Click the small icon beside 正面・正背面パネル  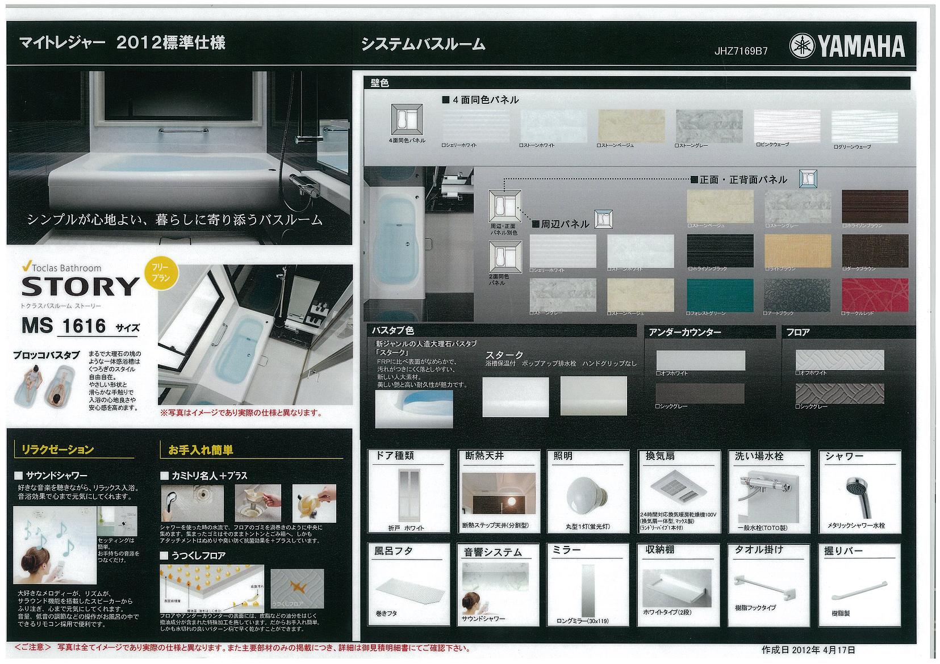click(x=808, y=178)
